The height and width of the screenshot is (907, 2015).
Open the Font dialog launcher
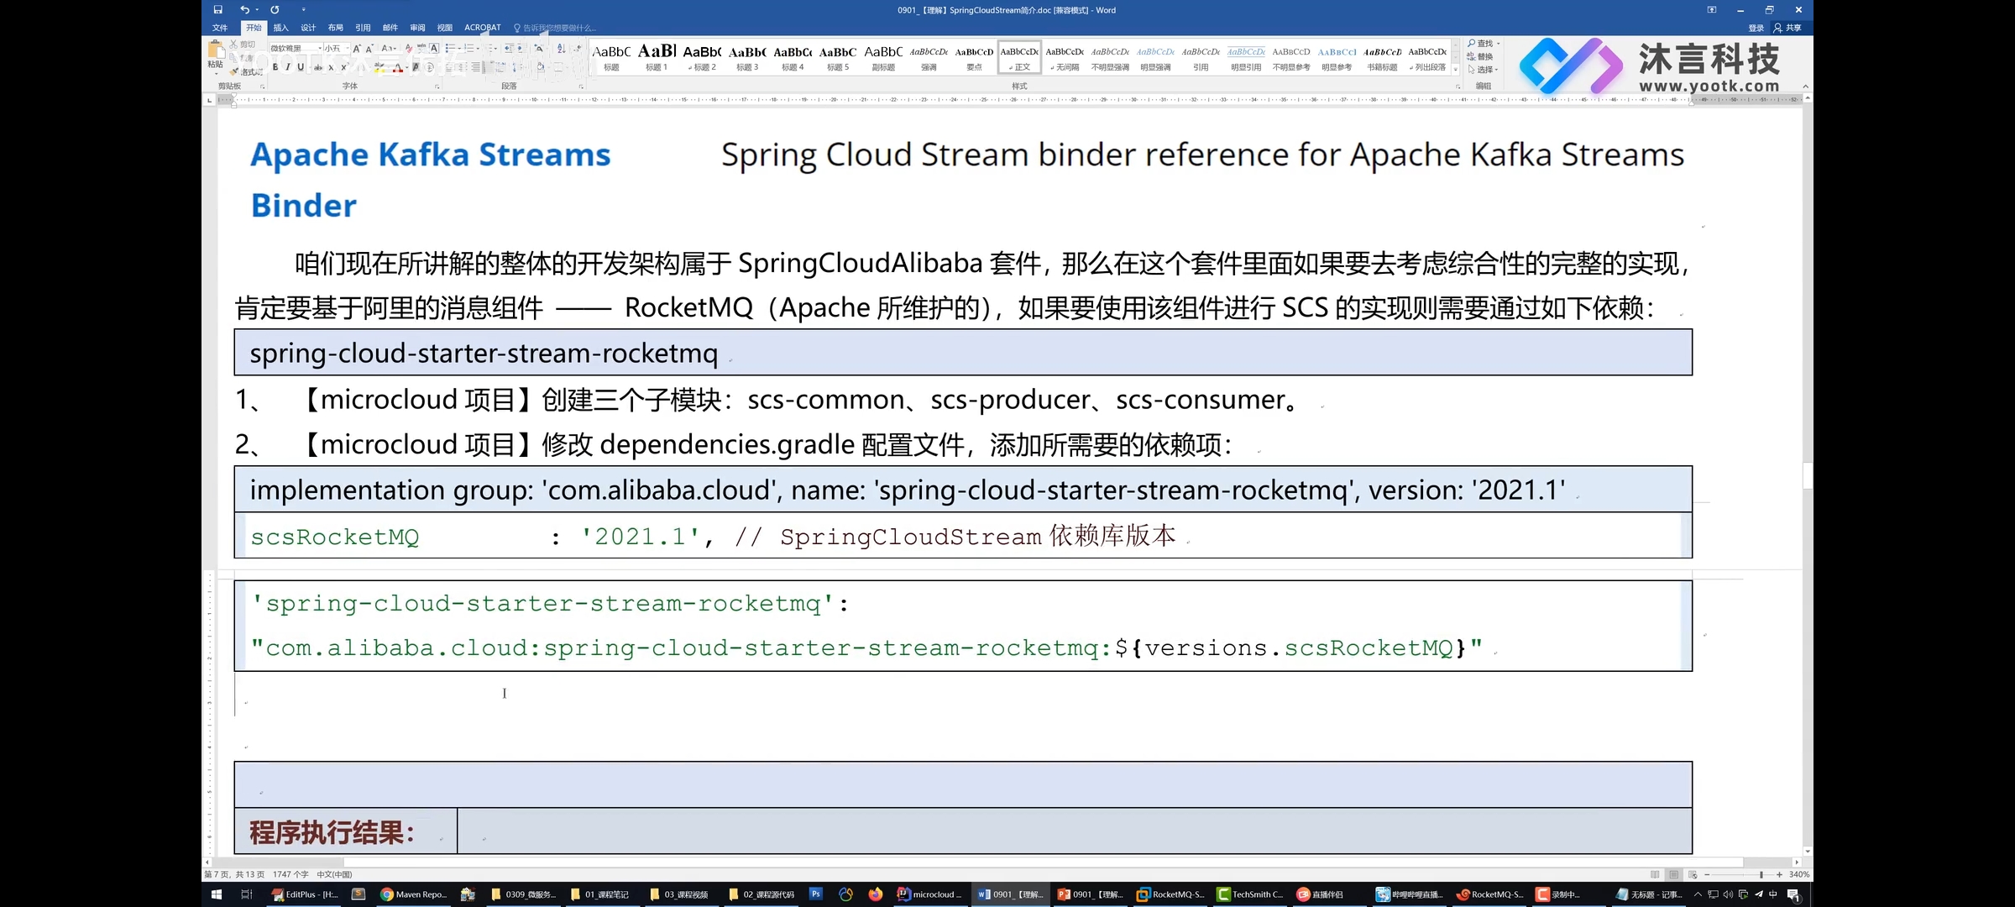point(437,87)
